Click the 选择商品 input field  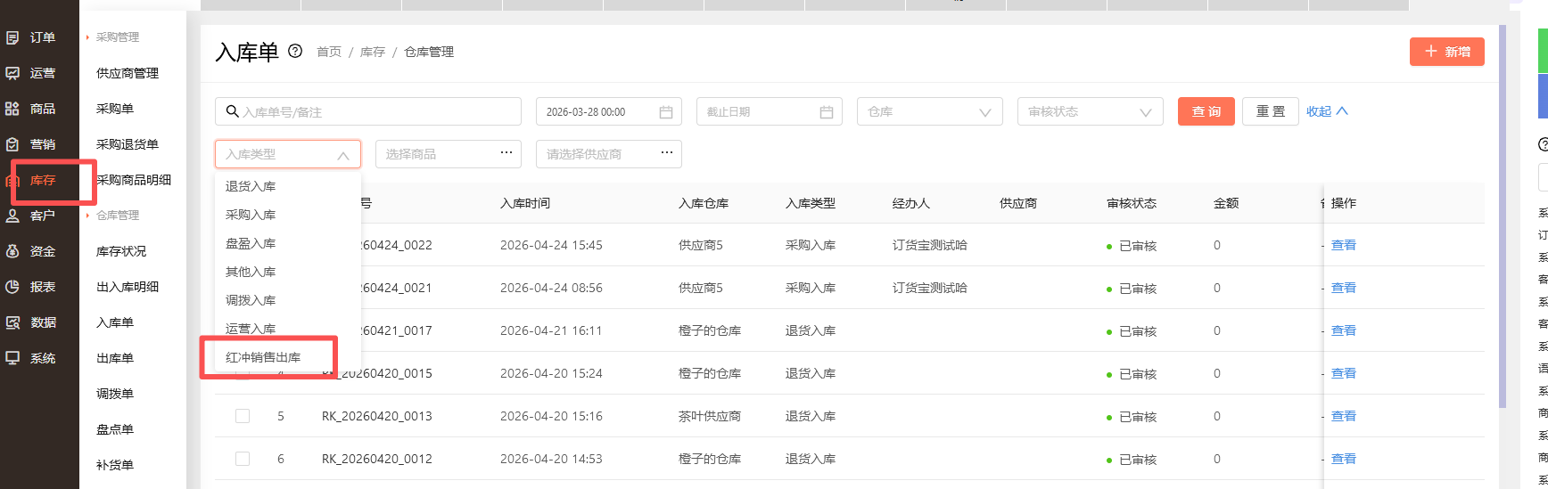coord(449,154)
